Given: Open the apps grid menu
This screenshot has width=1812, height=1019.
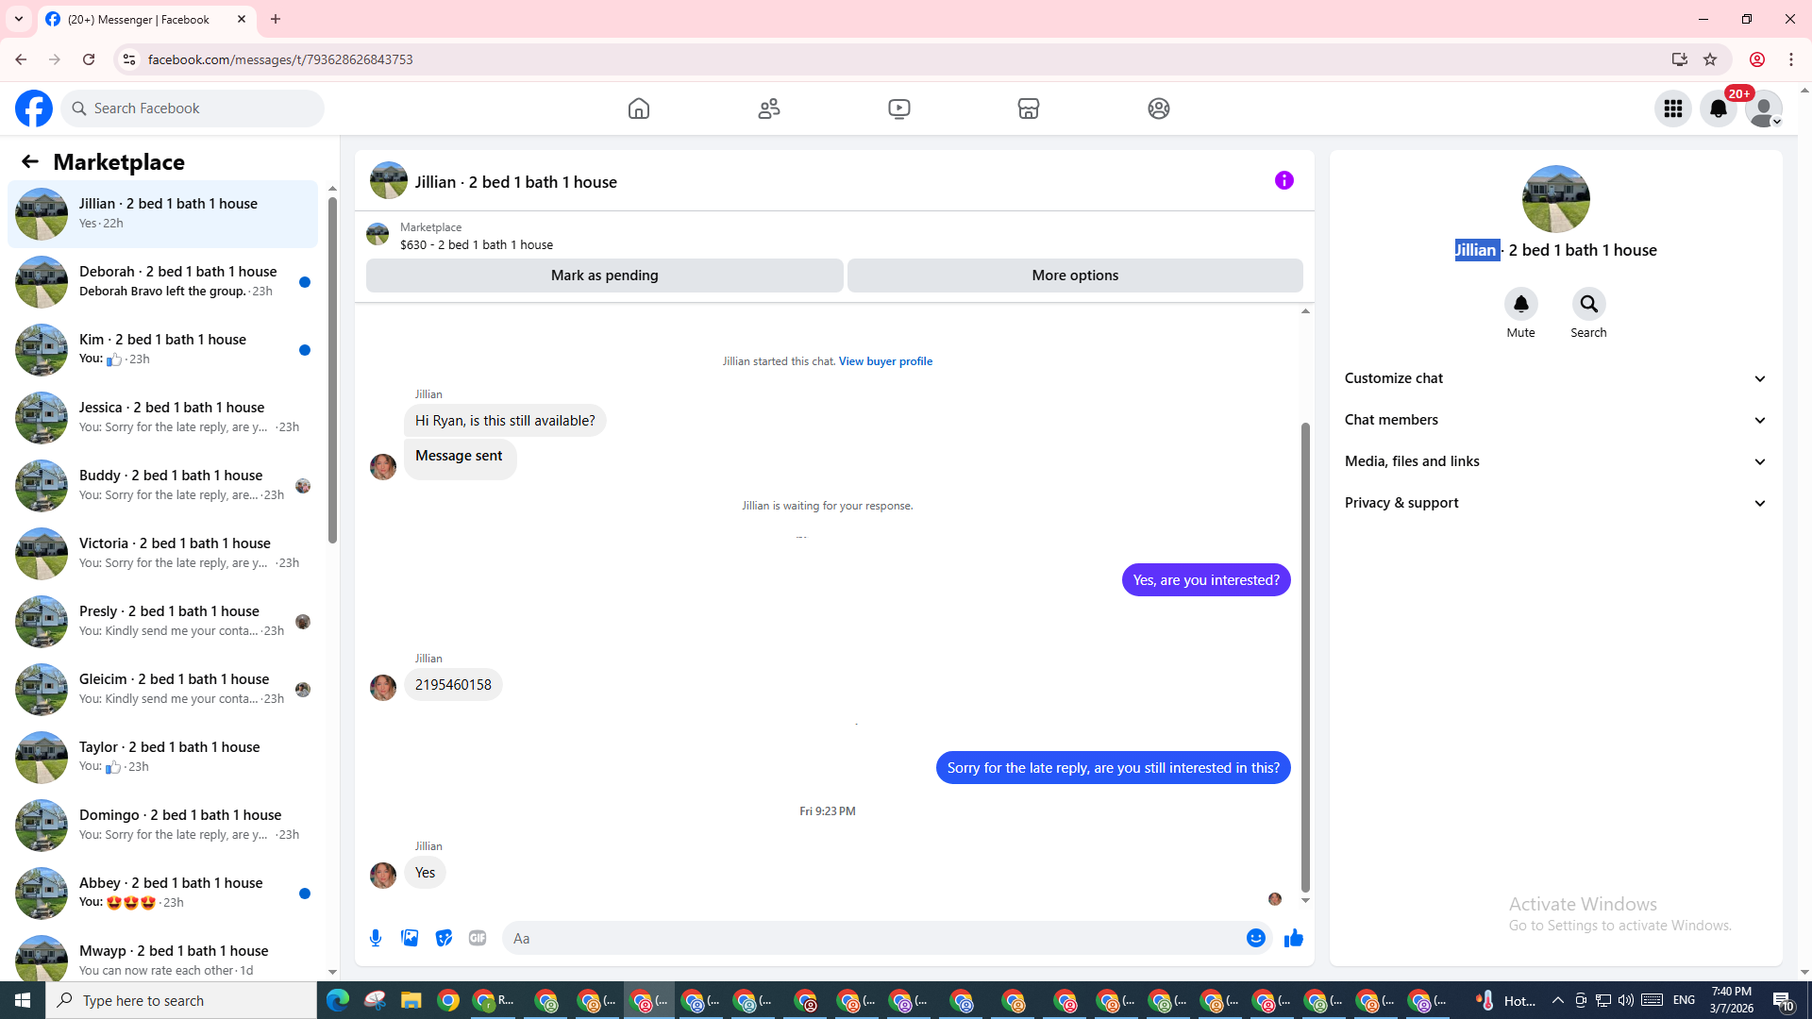Looking at the screenshot, I should click(x=1673, y=109).
